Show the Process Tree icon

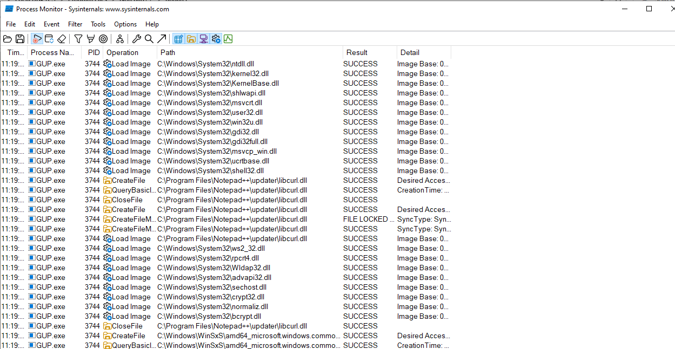pyautogui.click(x=120, y=39)
